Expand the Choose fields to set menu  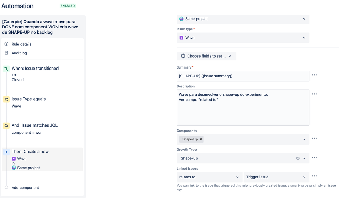point(206,56)
